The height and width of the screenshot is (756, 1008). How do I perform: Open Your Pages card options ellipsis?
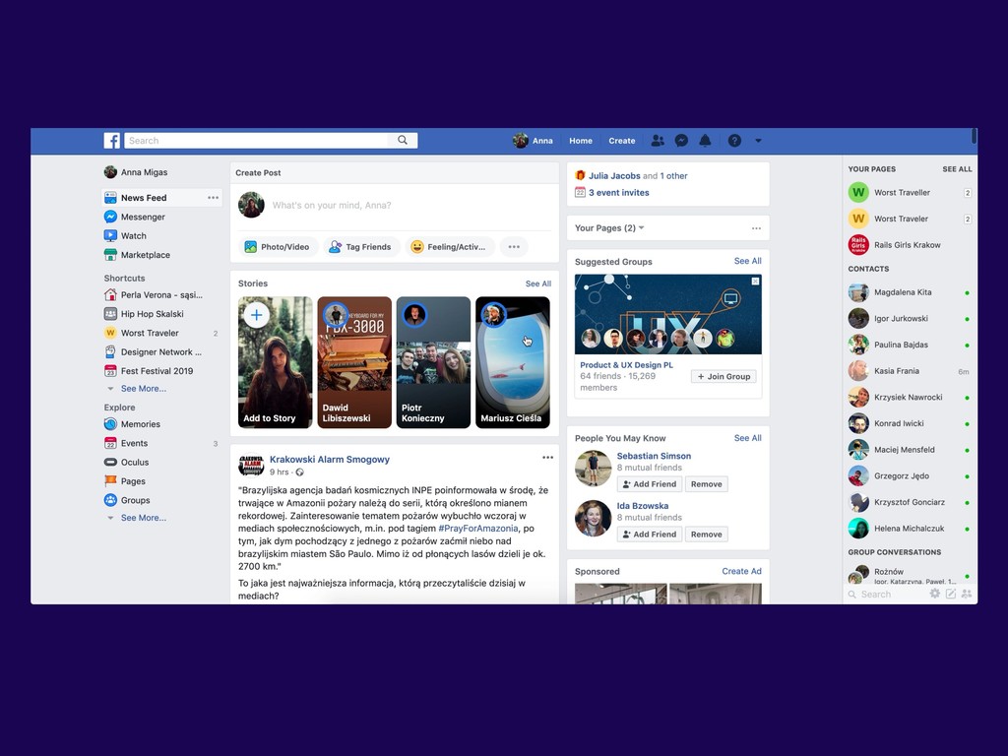757,228
